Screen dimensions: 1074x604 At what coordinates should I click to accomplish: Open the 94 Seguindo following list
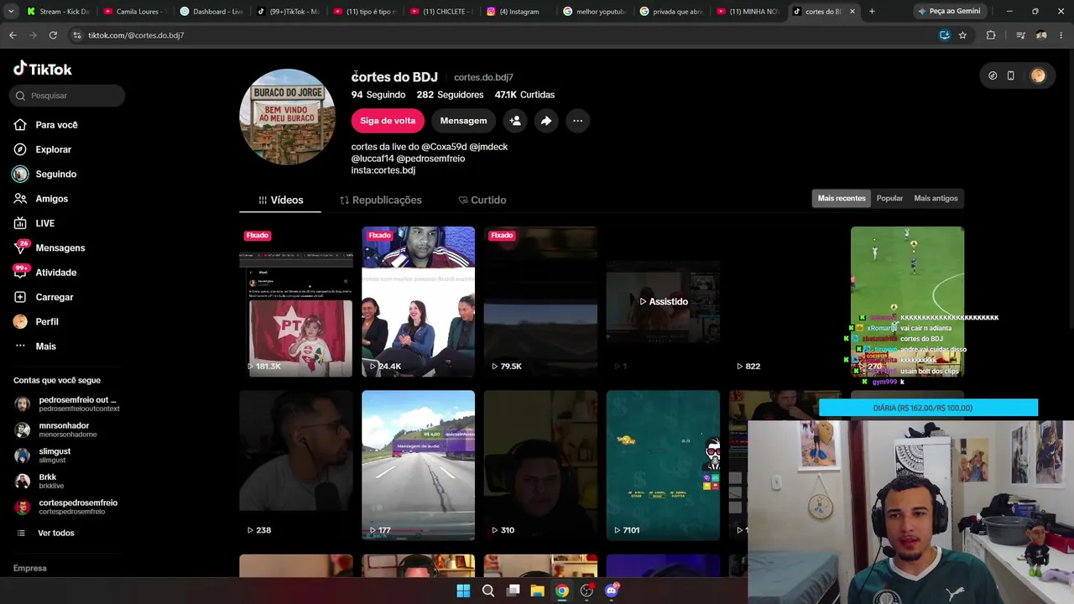click(x=378, y=95)
